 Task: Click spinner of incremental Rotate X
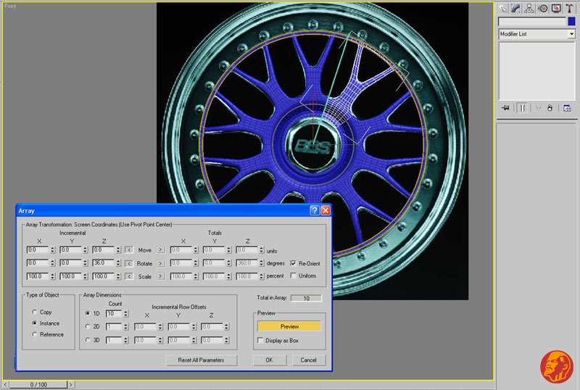click(x=52, y=263)
